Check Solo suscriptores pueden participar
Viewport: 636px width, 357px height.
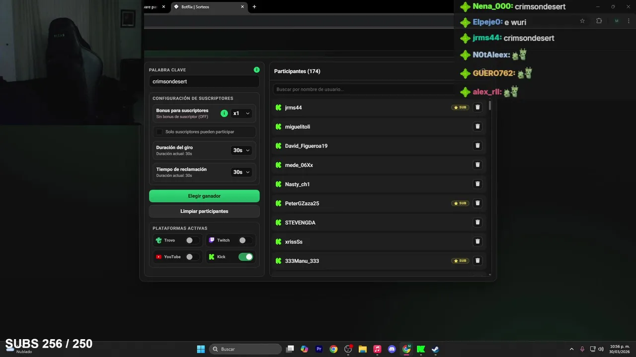pyautogui.click(x=159, y=132)
